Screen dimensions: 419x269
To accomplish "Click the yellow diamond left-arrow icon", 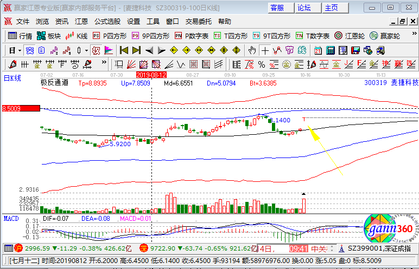I will [x=174, y=50].
